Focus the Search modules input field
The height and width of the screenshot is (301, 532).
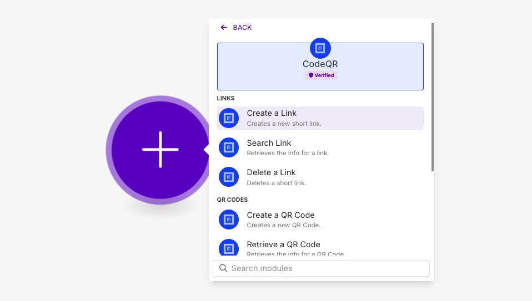click(321, 268)
